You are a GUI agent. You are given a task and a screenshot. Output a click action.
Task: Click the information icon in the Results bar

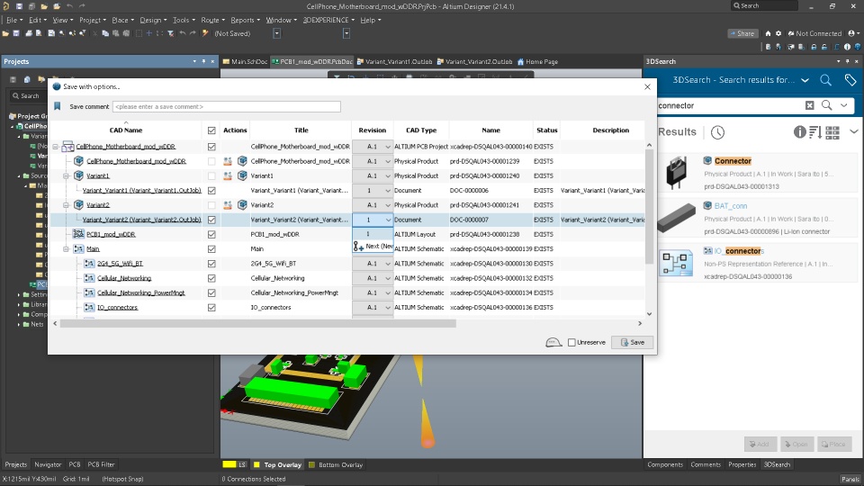pos(799,131)
